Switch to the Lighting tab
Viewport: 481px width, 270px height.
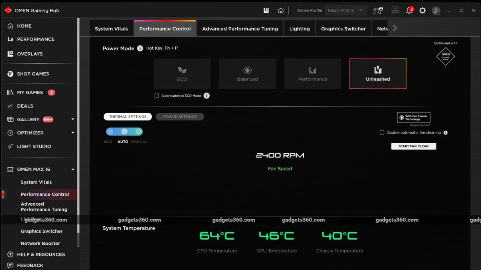(299, 28)
